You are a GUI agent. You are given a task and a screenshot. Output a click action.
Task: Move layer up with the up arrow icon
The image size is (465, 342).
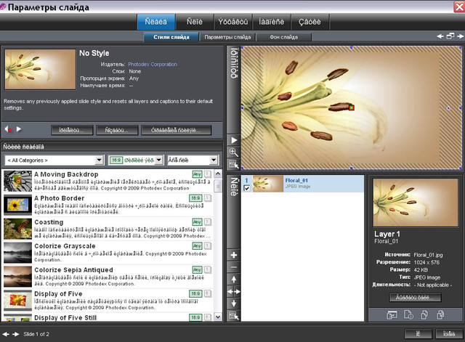pos(234,279)
